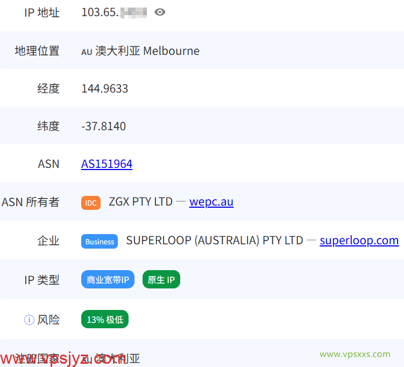Select the longitude value 144.9633
This screenshot has height=367, width=404.
pos(104,89)
